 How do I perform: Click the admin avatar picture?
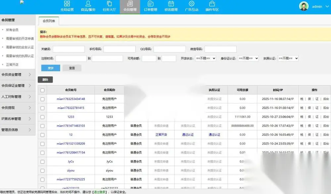[304, 6]
